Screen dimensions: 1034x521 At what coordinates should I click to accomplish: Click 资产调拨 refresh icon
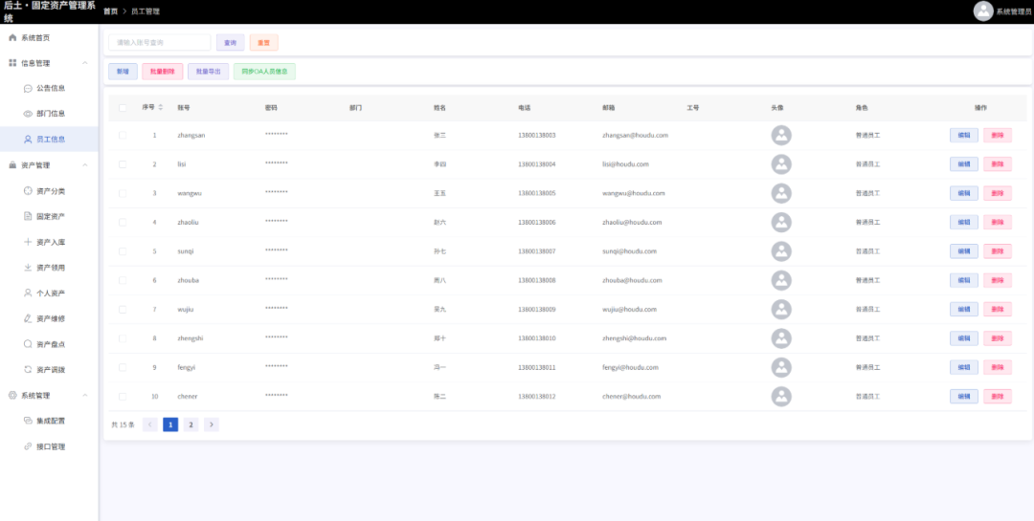pos(28,370)
